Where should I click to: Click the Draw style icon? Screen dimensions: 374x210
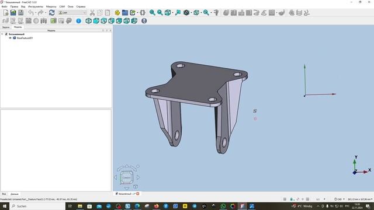[x=186, y=13]
